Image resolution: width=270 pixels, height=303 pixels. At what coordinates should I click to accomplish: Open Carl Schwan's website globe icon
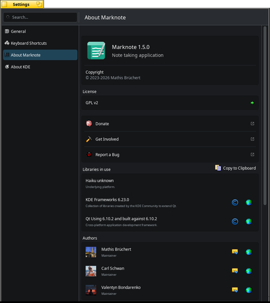pos(249,271)
